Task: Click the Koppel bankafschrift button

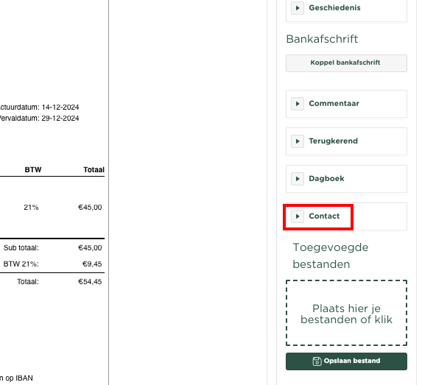Action: click(x=346, y=63)
